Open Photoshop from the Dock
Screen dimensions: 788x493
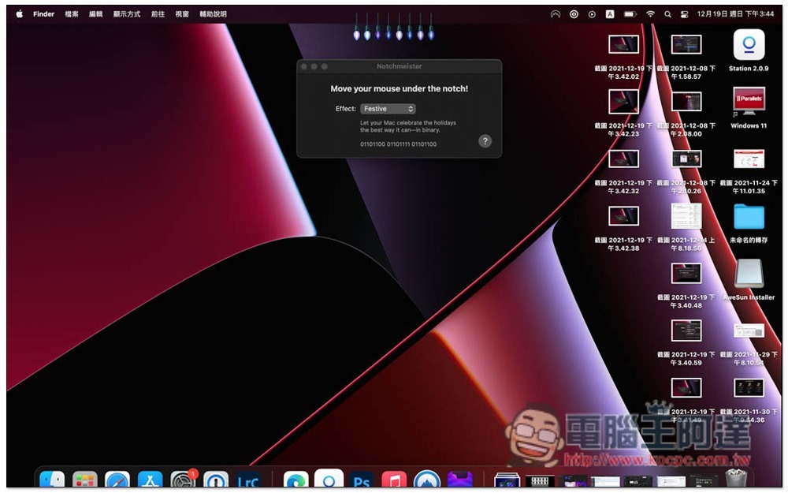(362, 480)
